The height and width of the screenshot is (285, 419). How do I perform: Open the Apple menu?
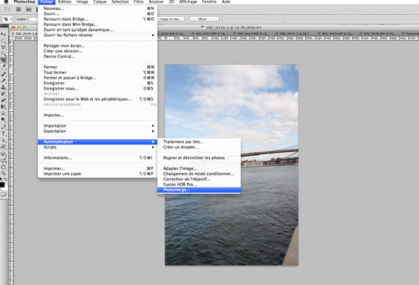(x=6, y=2)
